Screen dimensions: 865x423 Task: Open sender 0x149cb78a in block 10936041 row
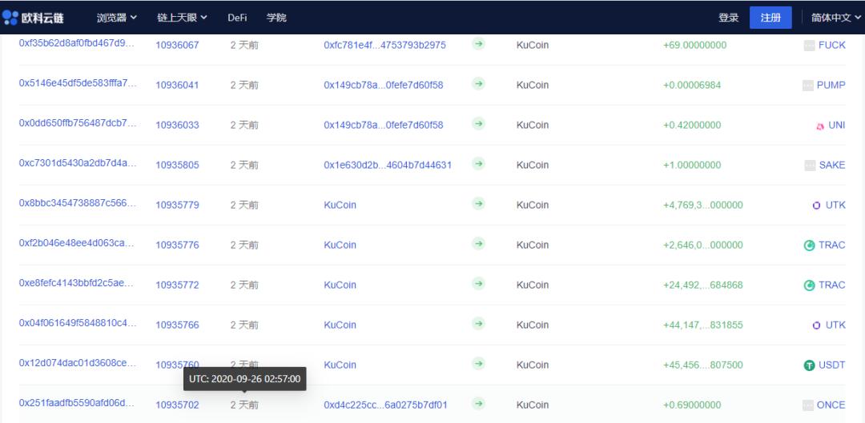pyautogui.click(x=384, y=86)
